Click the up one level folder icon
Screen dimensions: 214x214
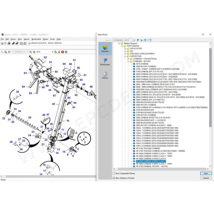(x=142, y=40)
